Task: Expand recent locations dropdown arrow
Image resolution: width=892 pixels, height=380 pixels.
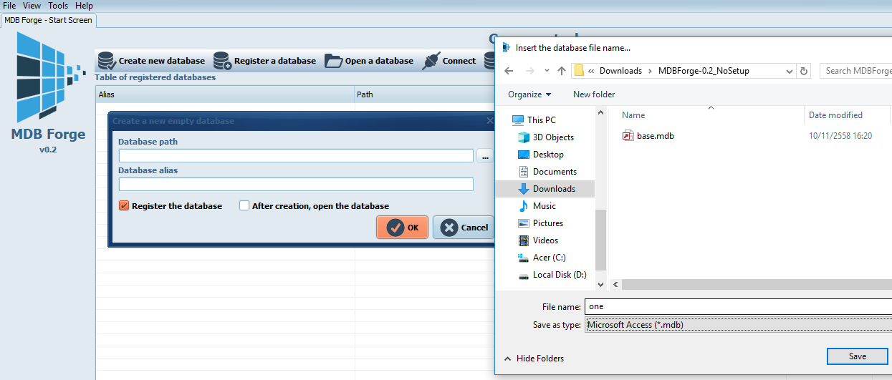Action: coord(547,71)
